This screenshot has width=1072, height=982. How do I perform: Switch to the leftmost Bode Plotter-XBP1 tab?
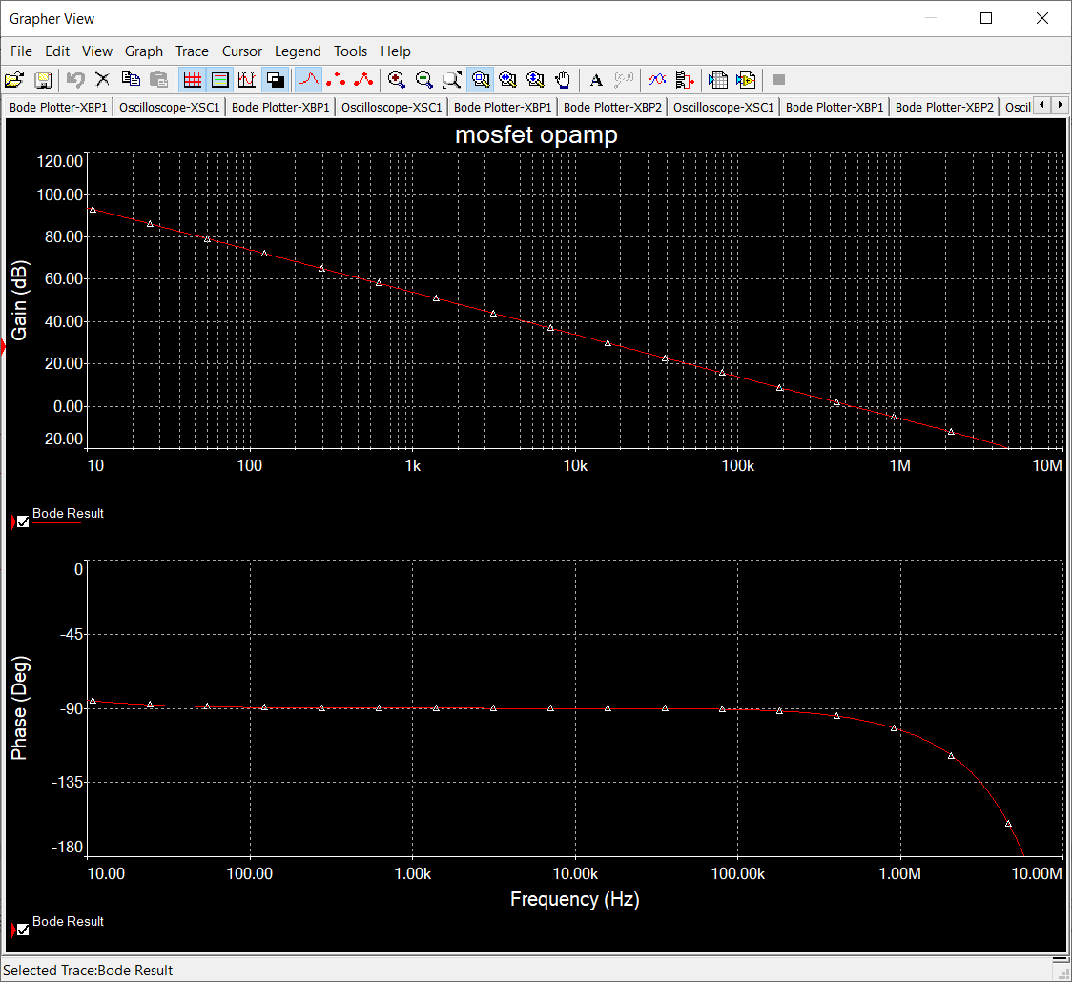click(59, 108)
